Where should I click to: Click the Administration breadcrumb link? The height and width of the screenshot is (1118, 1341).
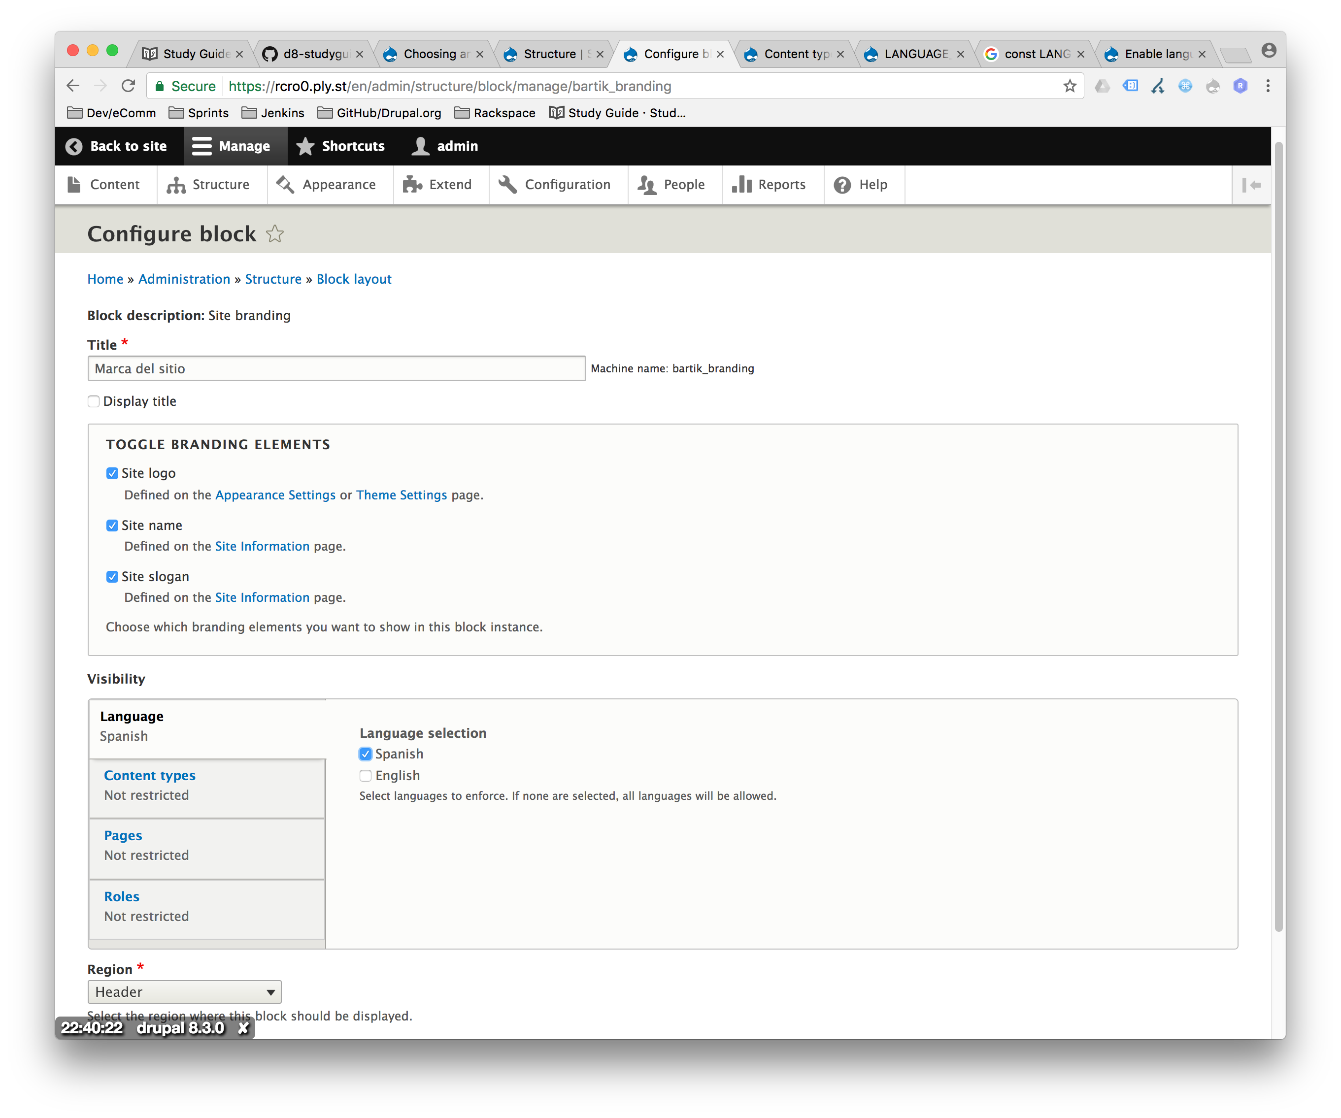click(184, 279)
